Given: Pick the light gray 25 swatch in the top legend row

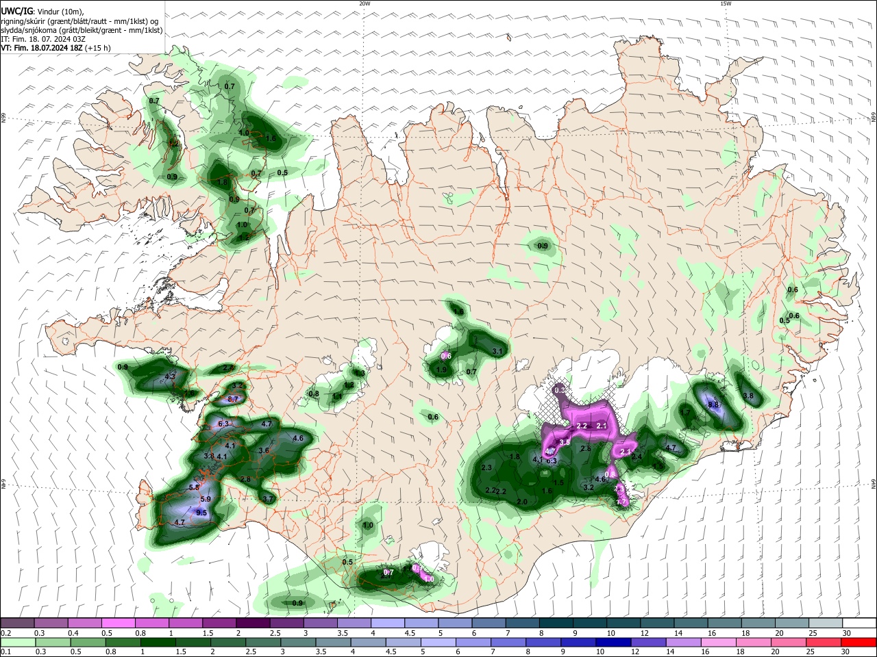Looking at the screenshot, I should [825, 623].
